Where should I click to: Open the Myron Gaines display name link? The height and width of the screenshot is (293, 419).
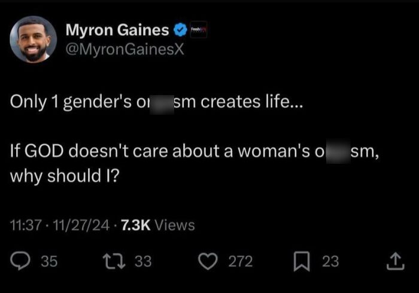[117, 29]
